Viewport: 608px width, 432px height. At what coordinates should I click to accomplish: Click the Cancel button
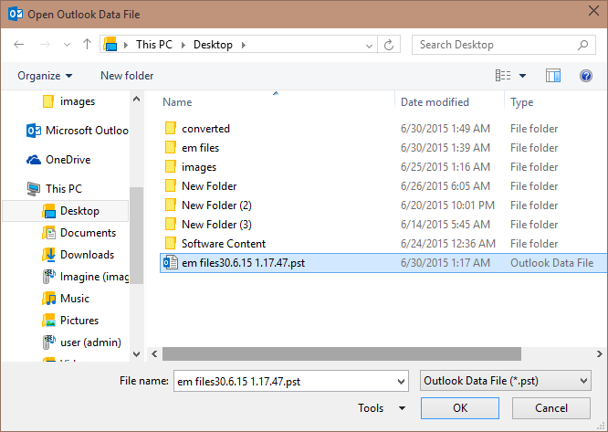click(551, 408)
